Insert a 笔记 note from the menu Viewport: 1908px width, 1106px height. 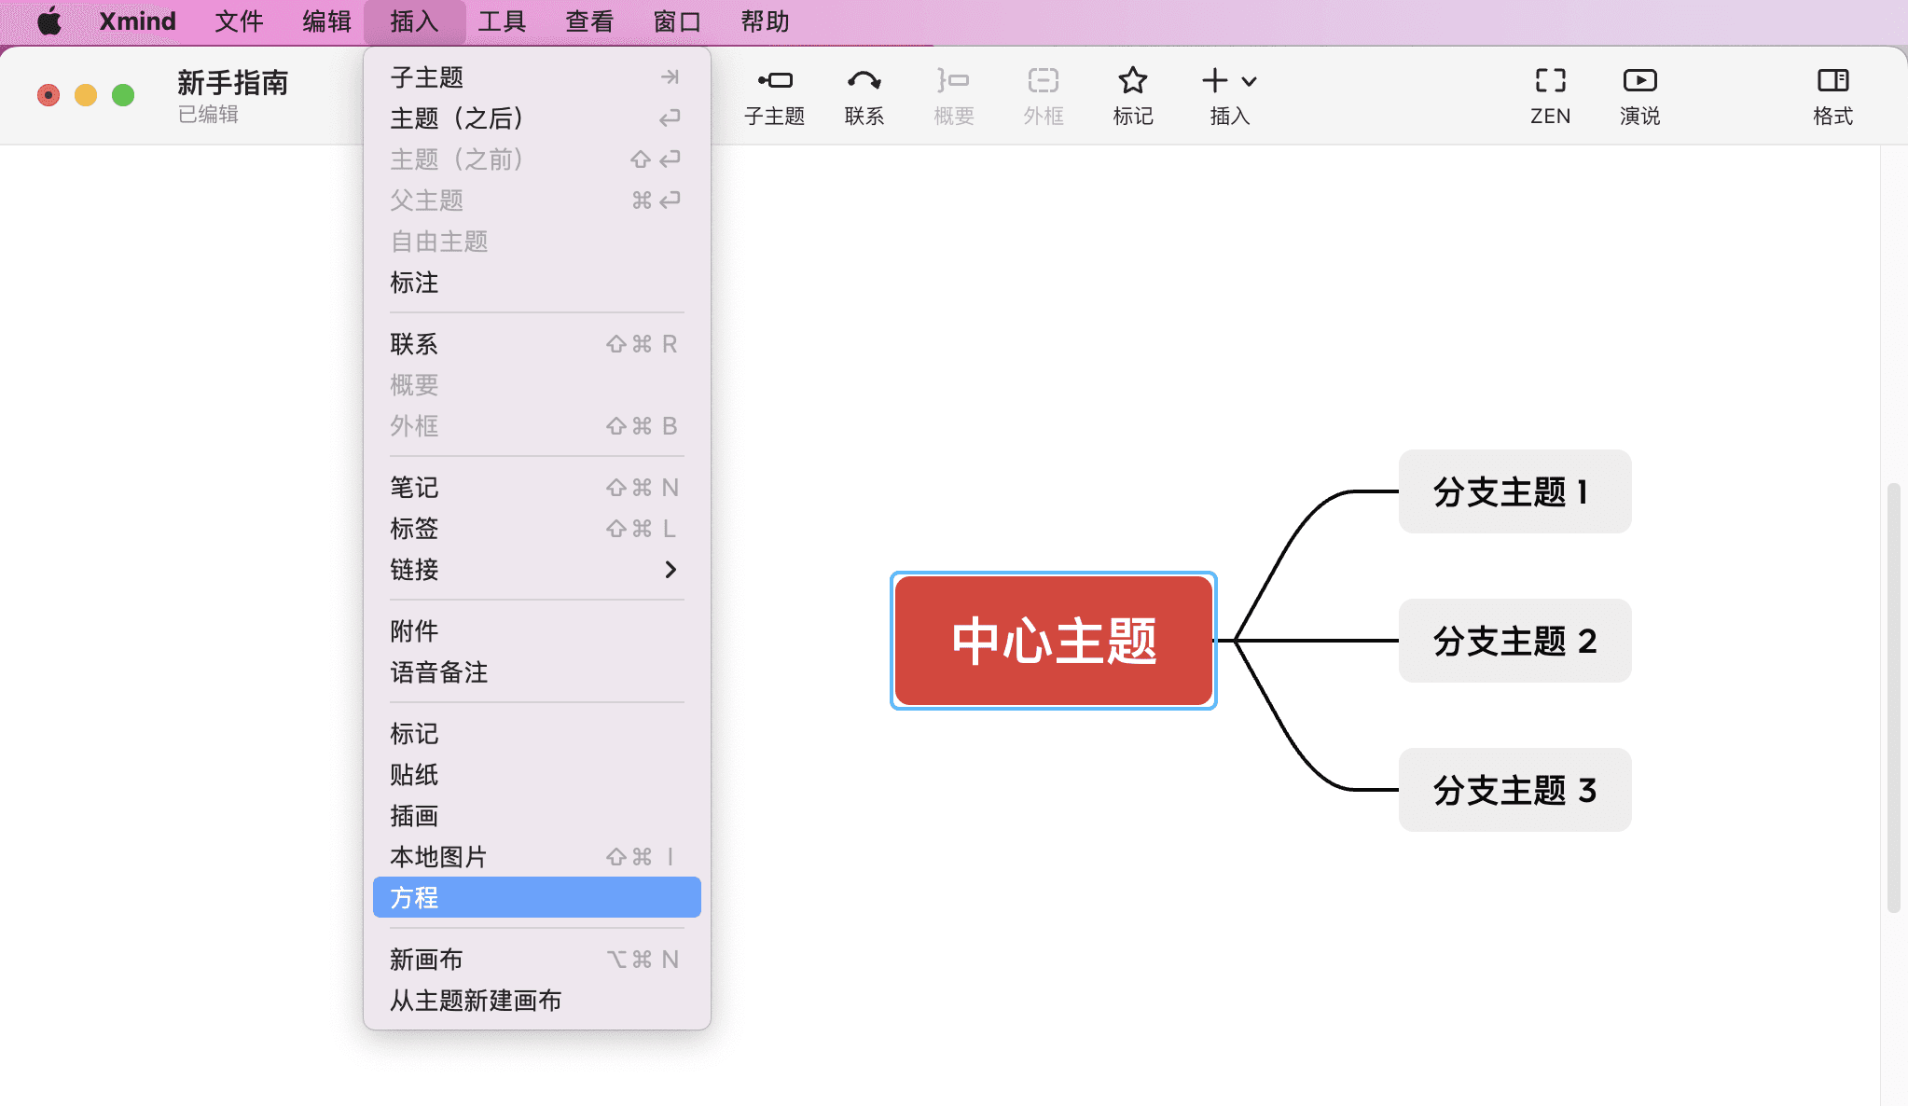tap(413, 487)
